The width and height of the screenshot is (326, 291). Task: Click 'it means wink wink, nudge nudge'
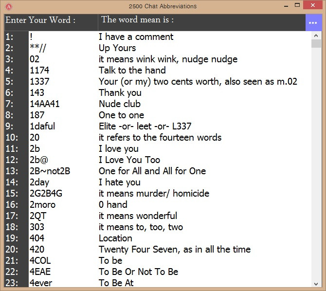pos(168,59)
